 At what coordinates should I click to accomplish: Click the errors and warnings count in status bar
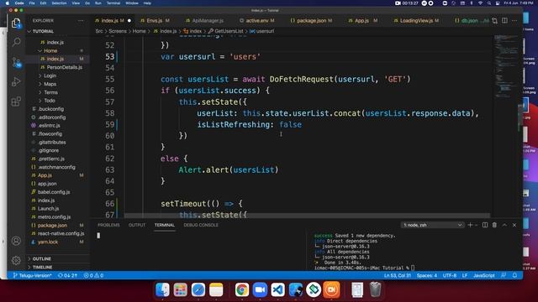[93, 275]
